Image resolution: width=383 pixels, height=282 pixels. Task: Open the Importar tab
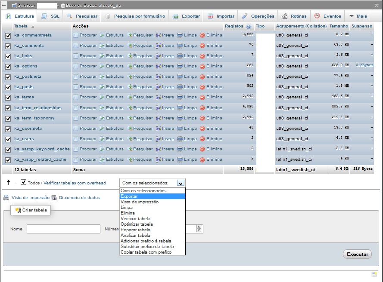click(221, 16)
